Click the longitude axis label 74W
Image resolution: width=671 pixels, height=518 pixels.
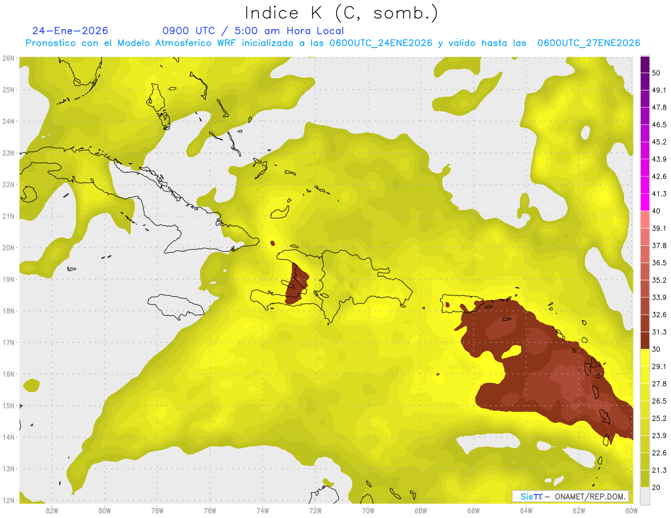[x=262, y=510]
